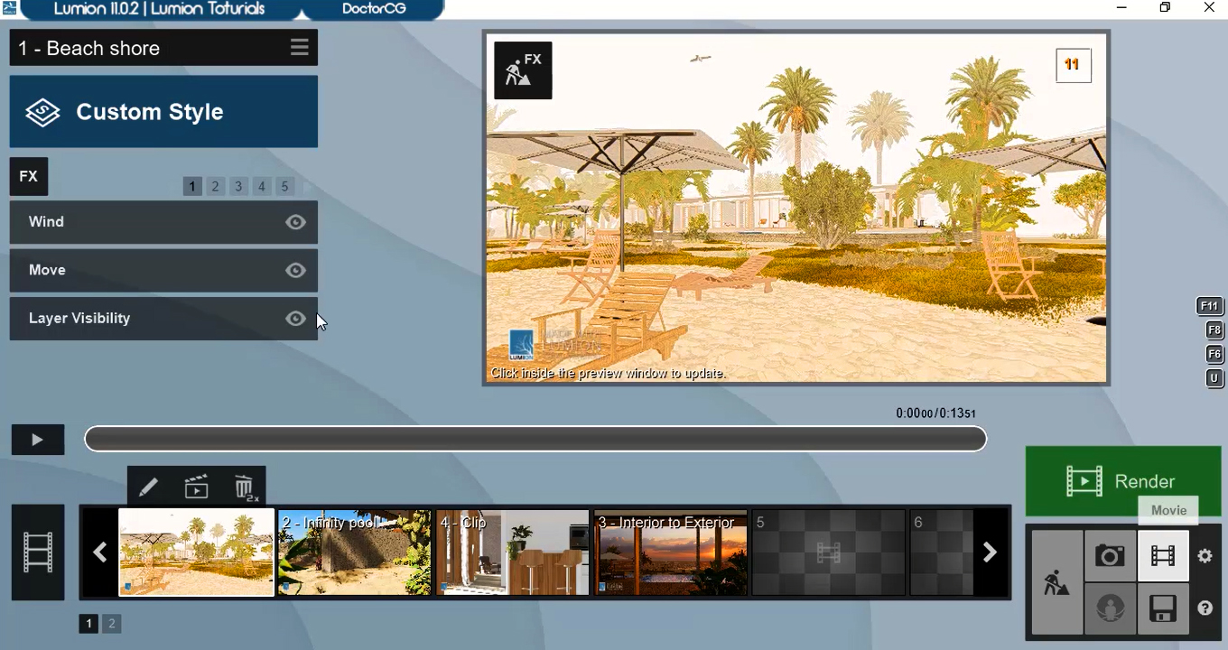Click the render clip icon
The width and height of the screenshot is (1228, 650).
click(x=197, y=488)
